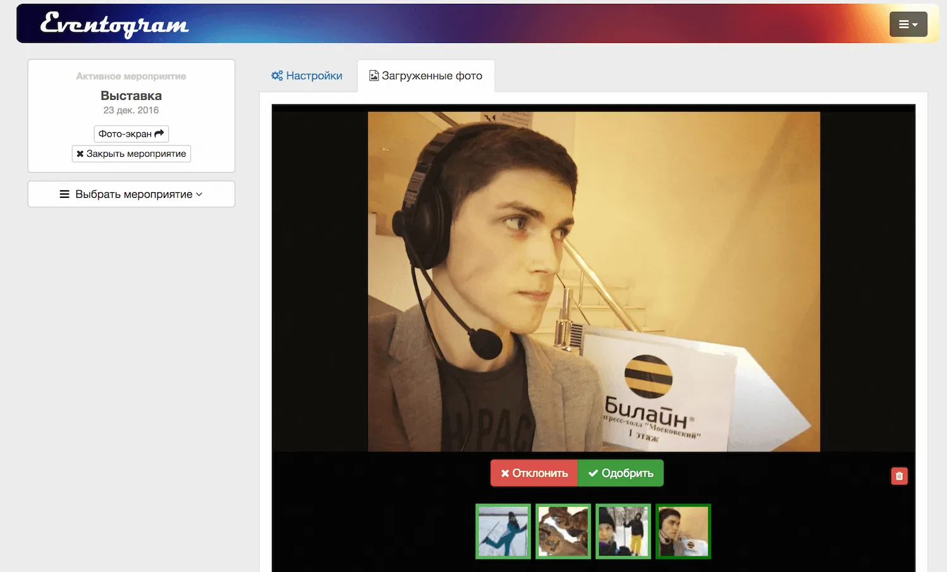Viewport: 947px width, 572px height.
Task: Click the cross icon on the Отклонить button
Action: (x=505, y=473)
